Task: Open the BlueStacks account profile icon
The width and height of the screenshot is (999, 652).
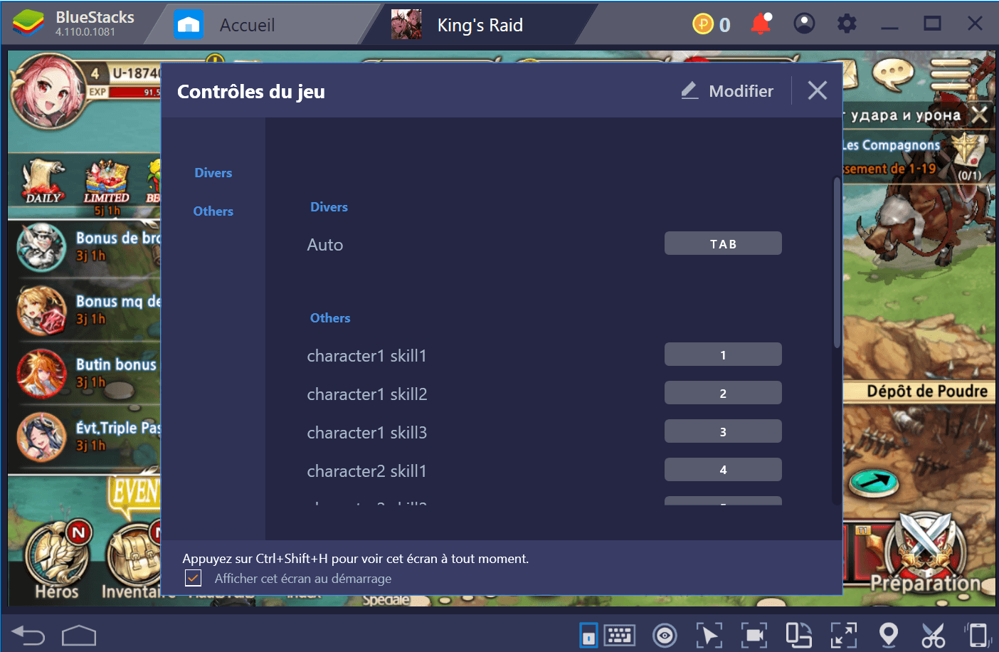Action: tap(804, 24)
